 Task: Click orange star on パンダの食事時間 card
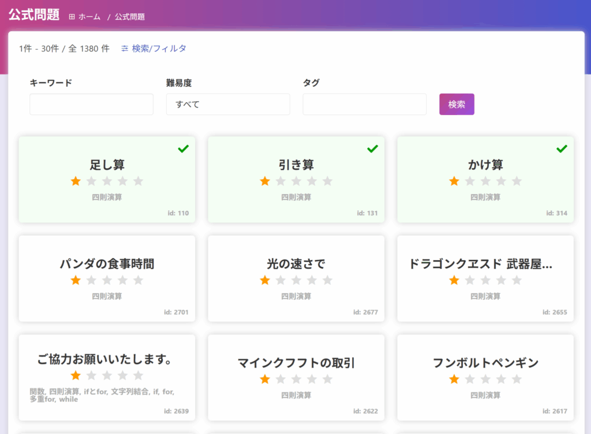tap(76, 280)
